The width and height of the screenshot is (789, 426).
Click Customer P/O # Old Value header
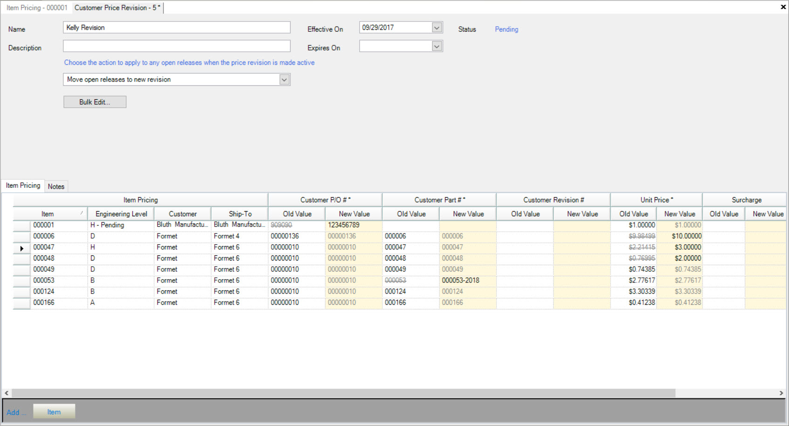297,214
